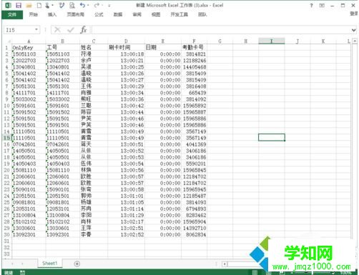Click the Cancel X icon in formula bar
The image size is (359, 275).
pos(57,30)
